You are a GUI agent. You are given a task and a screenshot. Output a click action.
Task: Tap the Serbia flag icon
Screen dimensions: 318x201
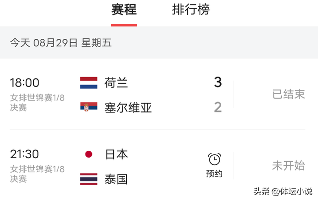pos(88,107)
